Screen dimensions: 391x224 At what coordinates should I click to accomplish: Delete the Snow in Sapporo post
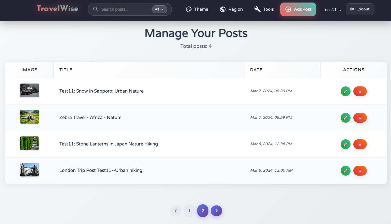(360, 91)
